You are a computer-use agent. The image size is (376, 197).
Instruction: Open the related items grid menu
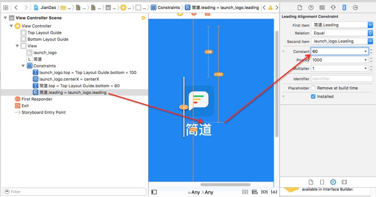click(x=6, y=7)
